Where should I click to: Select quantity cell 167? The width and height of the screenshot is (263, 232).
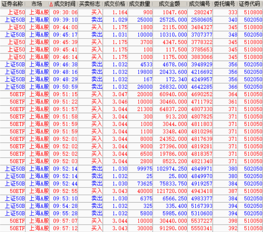148,79
